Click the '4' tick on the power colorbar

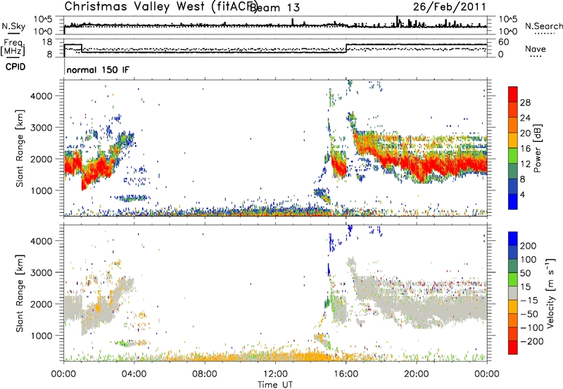[522, 194]
